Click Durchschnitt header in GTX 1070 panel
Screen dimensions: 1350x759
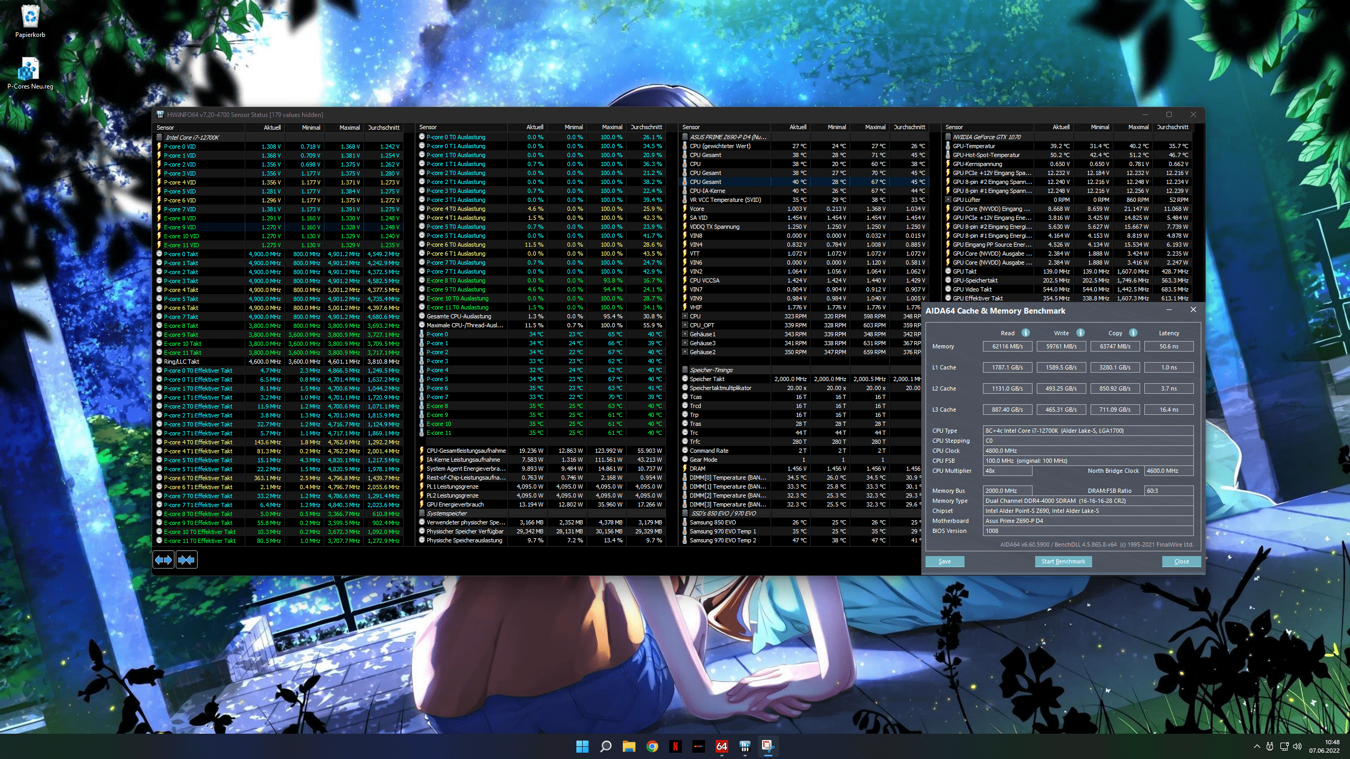(1172, 127)
